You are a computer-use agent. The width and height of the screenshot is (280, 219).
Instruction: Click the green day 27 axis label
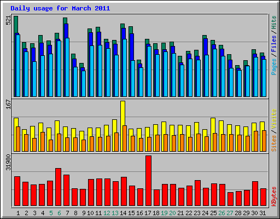[230, 213]
